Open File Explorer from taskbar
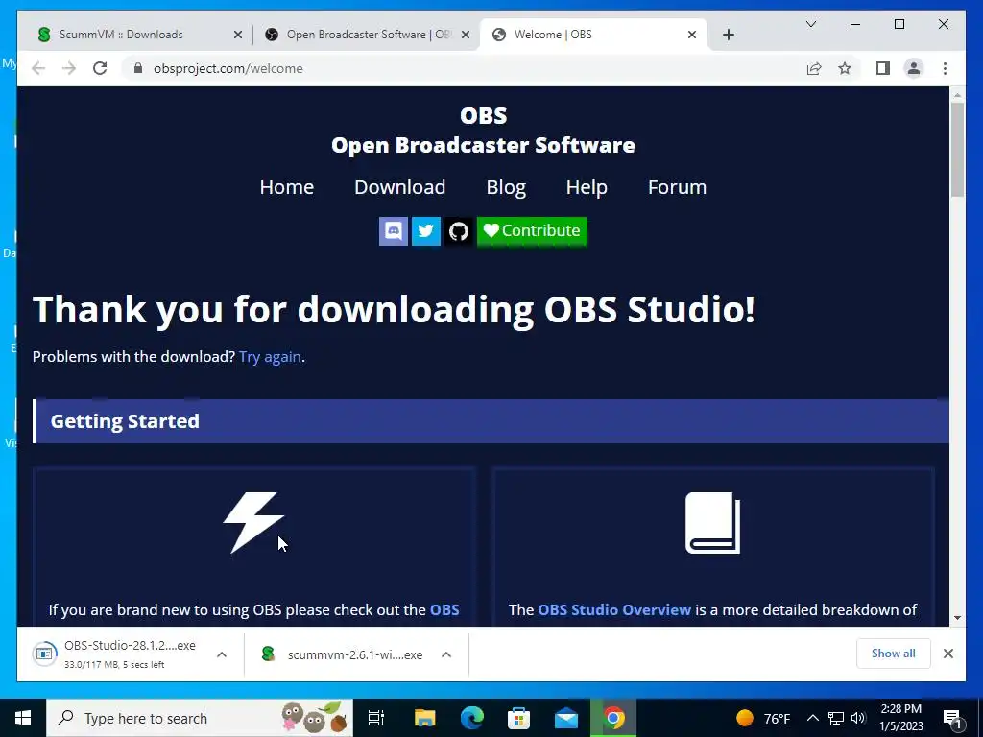This screenshot has height=737, width=983. 424,718
